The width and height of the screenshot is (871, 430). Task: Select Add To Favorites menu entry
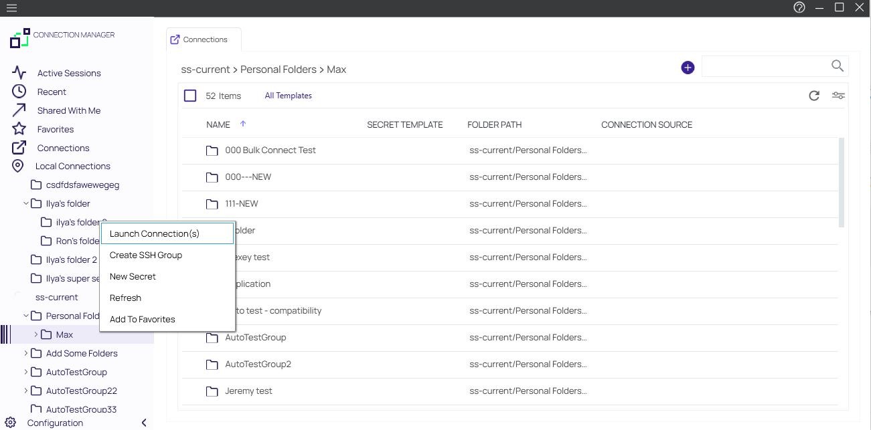coord(143,319)
